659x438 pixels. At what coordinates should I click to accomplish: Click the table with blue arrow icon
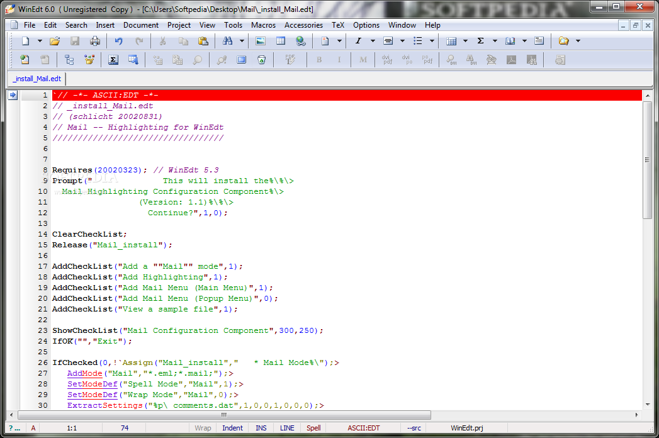tap(133, 60)
